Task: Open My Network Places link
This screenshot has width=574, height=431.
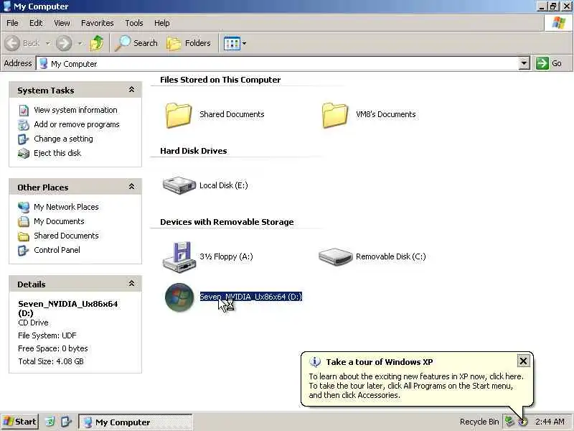Action: (66, 207)
